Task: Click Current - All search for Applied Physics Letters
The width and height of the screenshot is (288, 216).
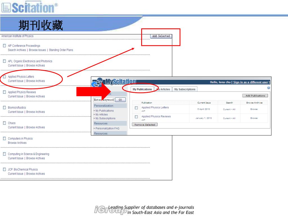Action: click(x=229, y=109)
